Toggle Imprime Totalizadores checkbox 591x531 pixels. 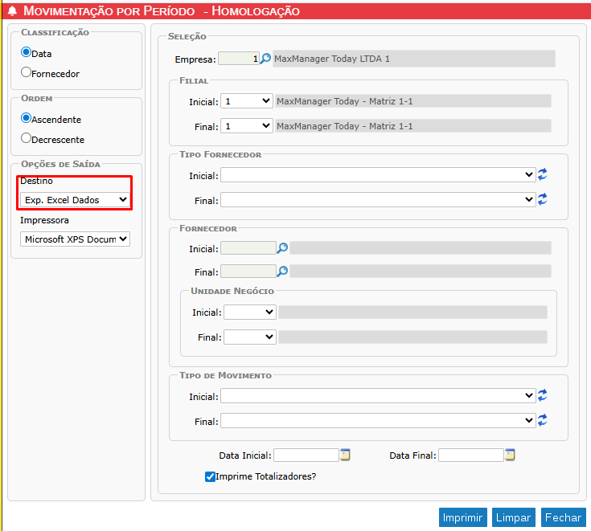click(x=210, y=476)
